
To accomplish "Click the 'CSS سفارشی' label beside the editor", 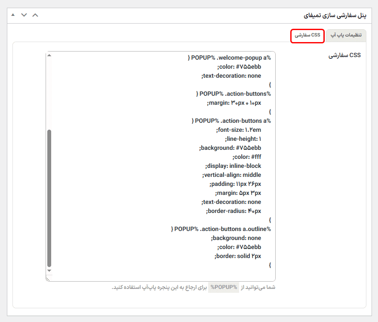I will 344,55.
